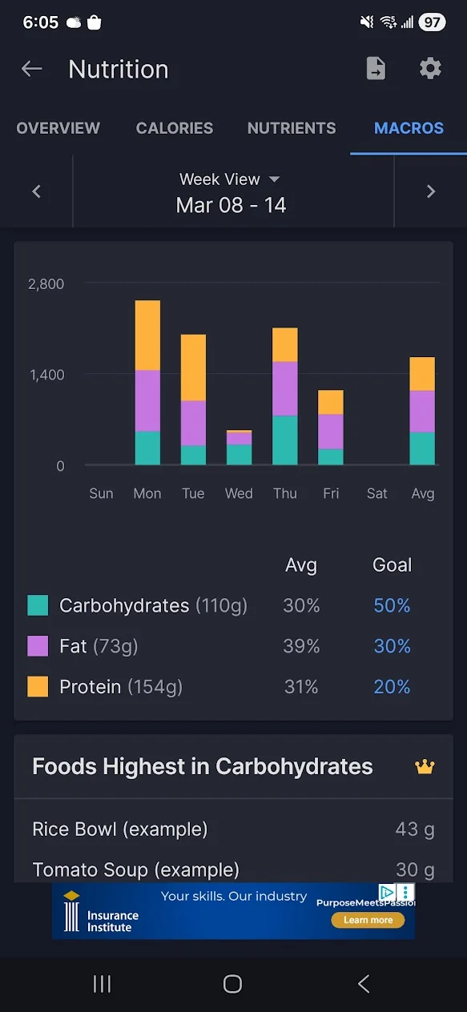Screen dimensions: 467x1012
Task: Tap the back arrow beside Nutrition
Action: point(32,69)
